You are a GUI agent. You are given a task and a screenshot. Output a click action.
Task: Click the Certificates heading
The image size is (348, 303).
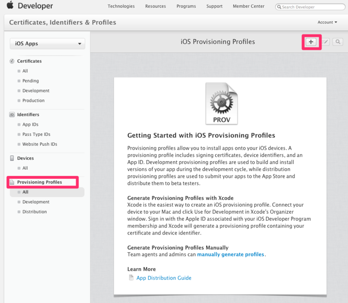click(x=29, y=61)
